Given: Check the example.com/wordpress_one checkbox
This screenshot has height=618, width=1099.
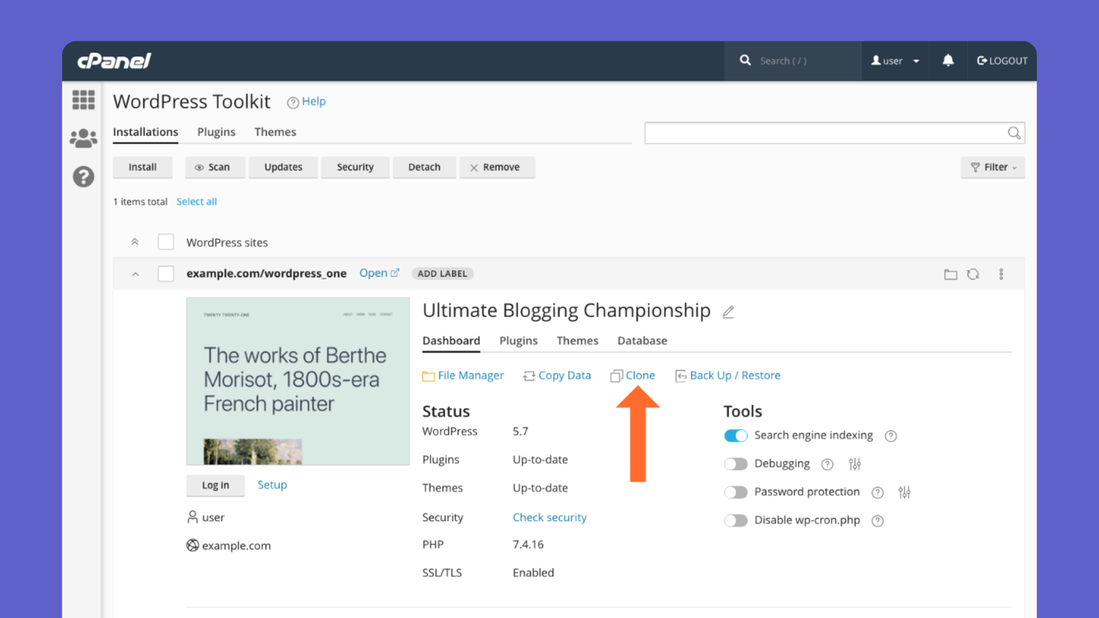Looking at the screenshot, I should tap(166, 273).
